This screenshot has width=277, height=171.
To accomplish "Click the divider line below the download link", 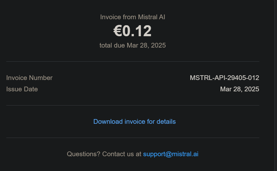I will tap(133, 138).
